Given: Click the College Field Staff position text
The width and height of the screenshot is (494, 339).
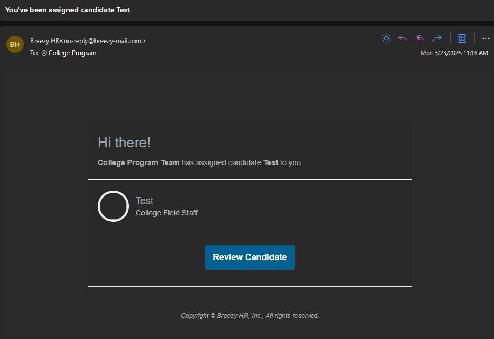Looking at the screenshot, I should [166, 213].
